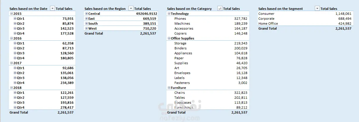Click the Home Office segment cell
Viewport: 359px width, 122px height.
tap(268, 24)
